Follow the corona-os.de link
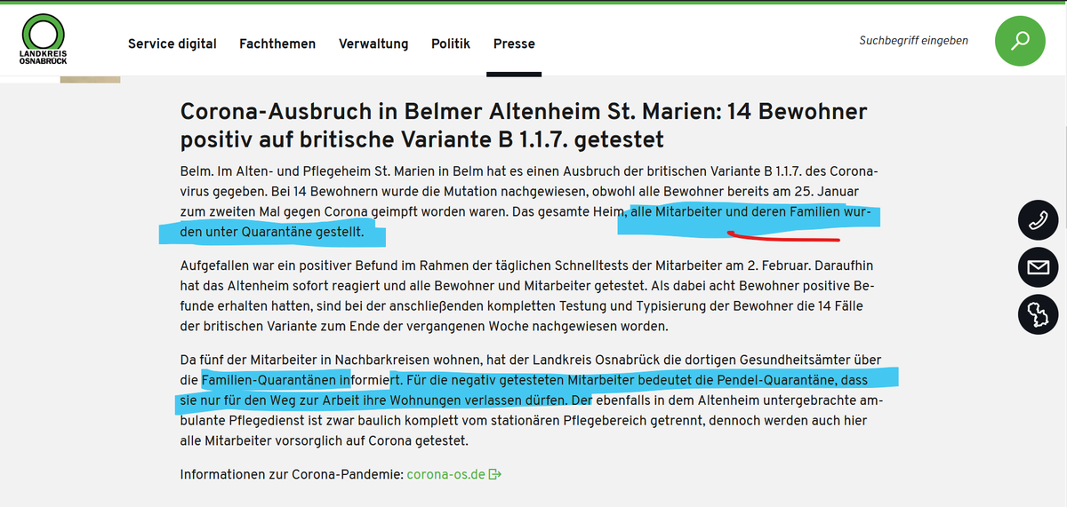 446,474
